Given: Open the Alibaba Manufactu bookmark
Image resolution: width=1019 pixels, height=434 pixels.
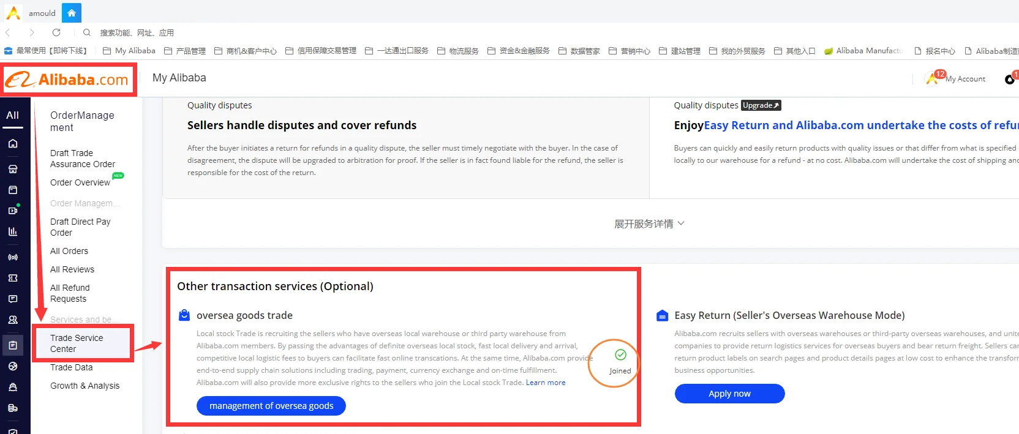Looking at the screenshot, I should tap(863, 51).
